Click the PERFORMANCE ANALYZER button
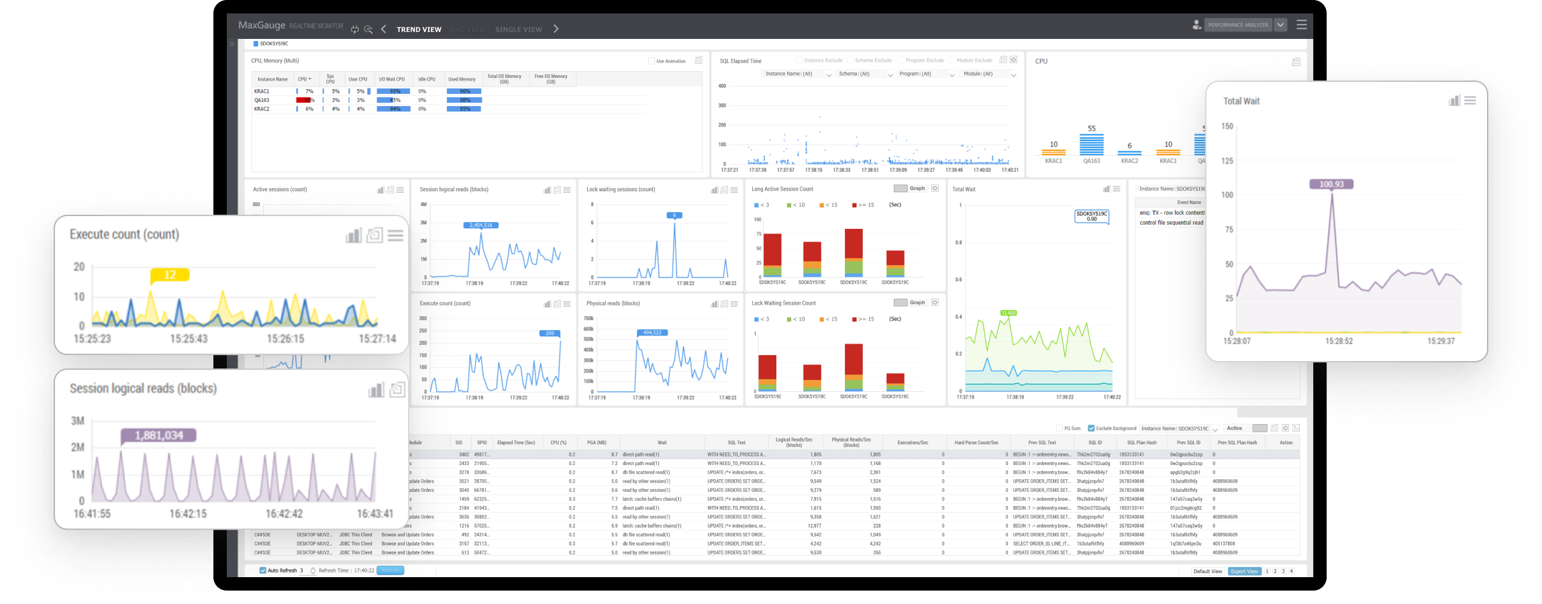Image resolution: width=1542 pixels, height=604 pixels. coord(1238,25)
